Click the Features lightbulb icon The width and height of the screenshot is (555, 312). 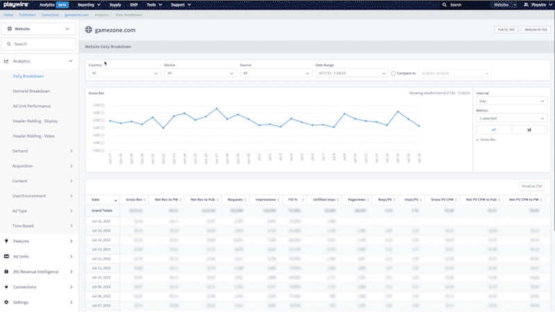[x=6, y=241]
